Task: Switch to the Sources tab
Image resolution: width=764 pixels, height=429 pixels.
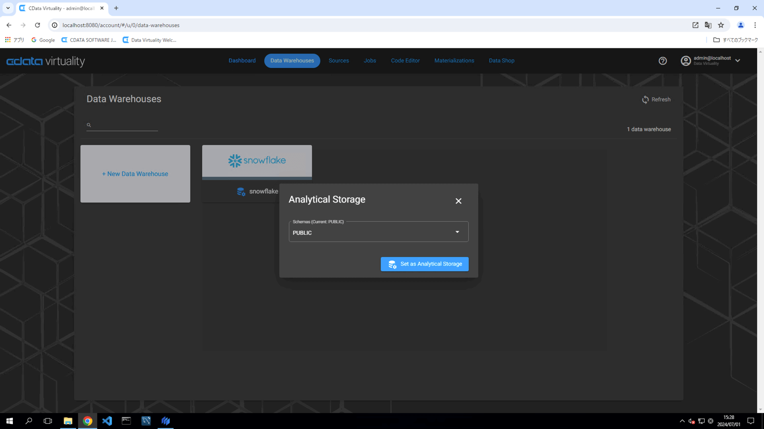Action: coord(339,61)
